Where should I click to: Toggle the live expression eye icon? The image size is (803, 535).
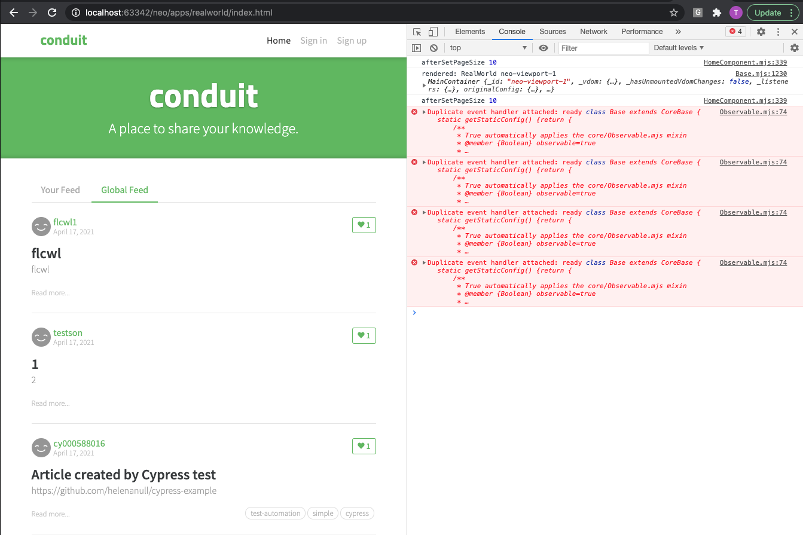[x=543, y=48]
